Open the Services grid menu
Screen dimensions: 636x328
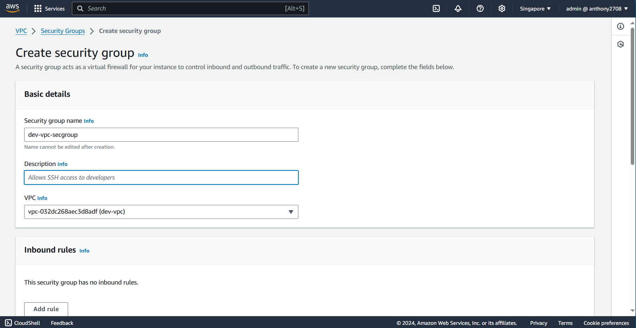38,9
